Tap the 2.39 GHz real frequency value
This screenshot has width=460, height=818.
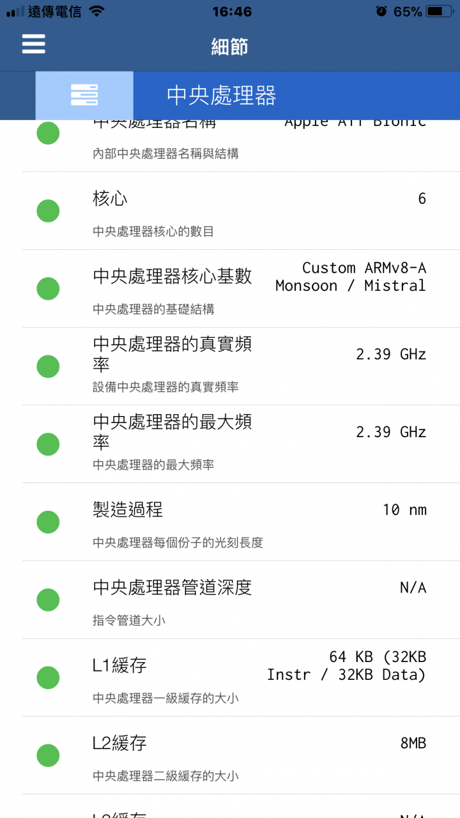coord(391,354)
